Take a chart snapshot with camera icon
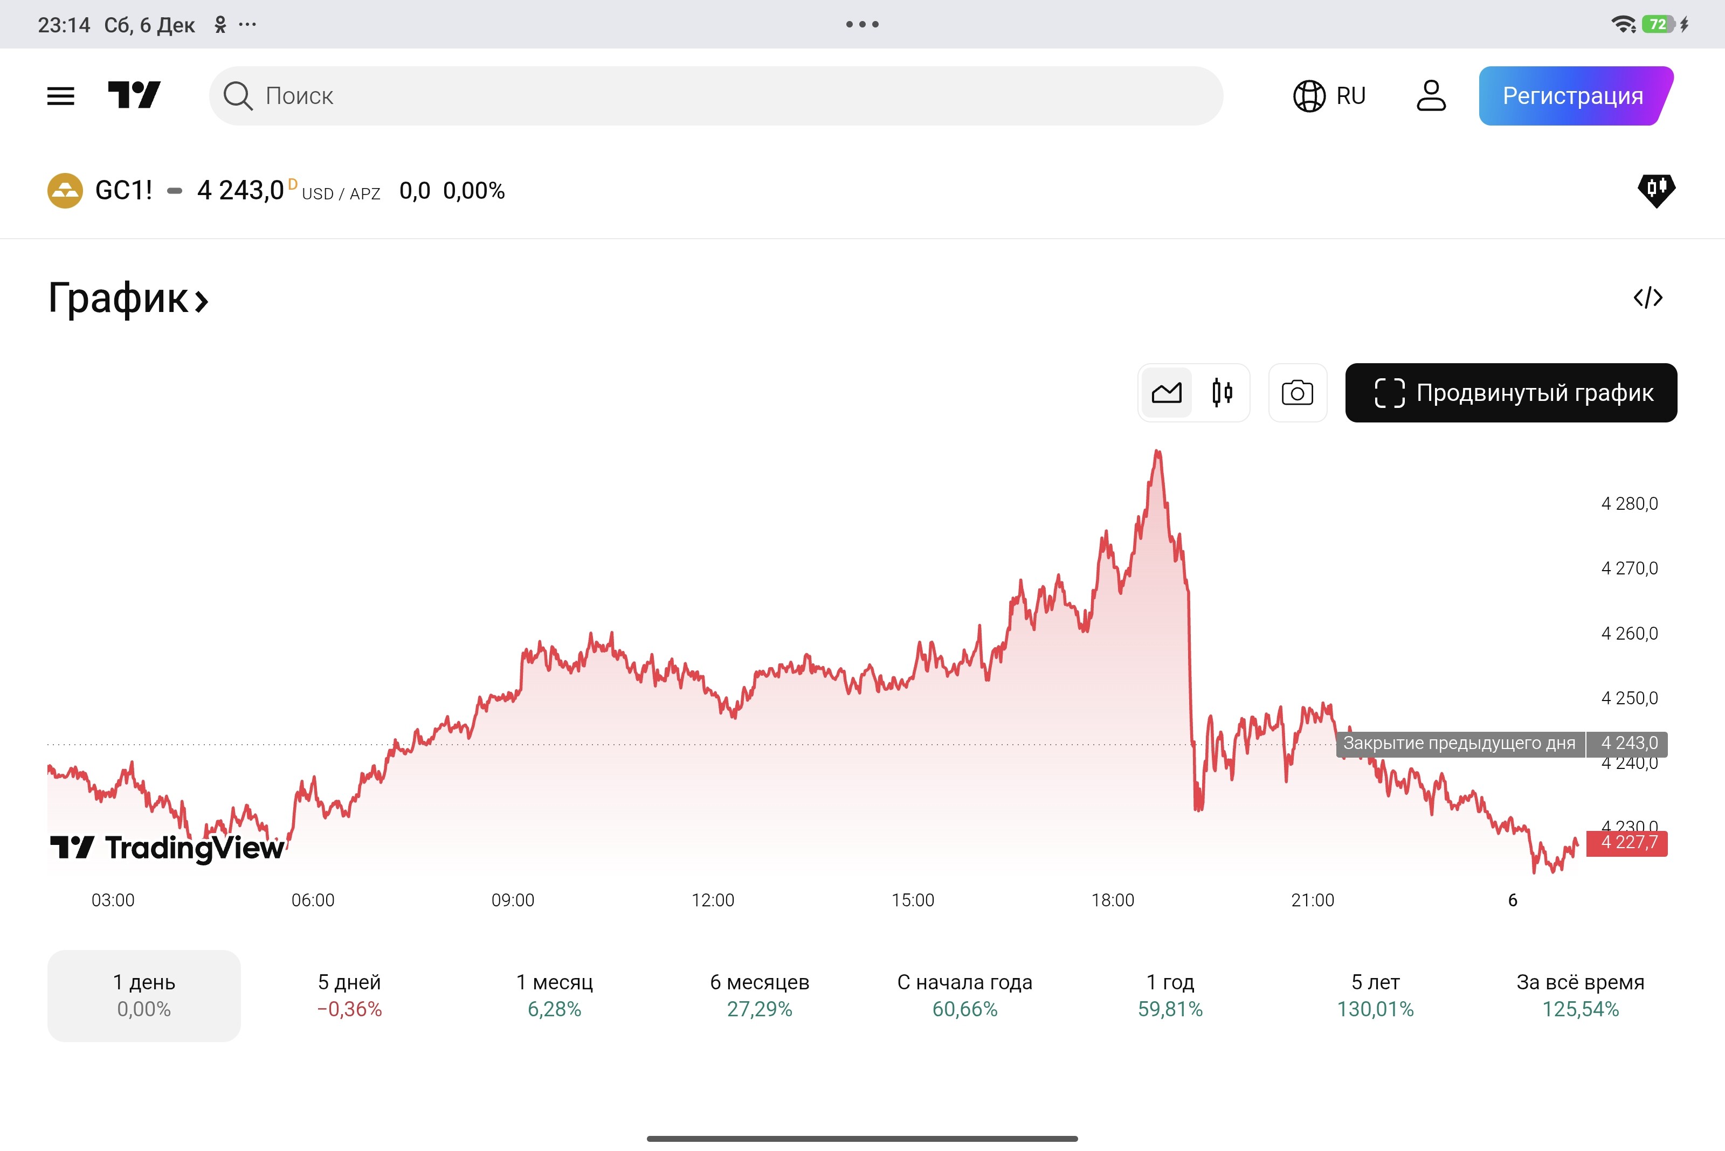Image resolution: width=1725 pixels, height=1151 pixels. click(x=1297, y=393)
